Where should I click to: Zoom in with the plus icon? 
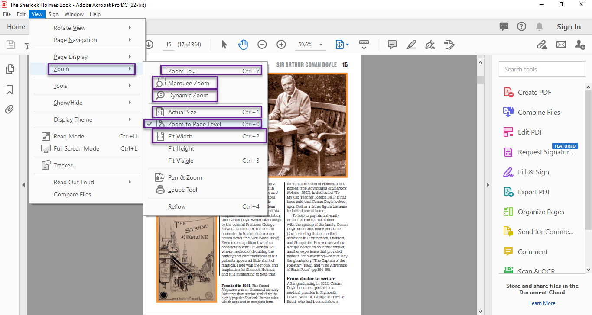[281, 44]
